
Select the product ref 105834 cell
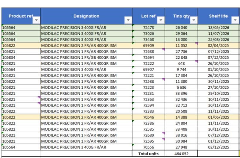(21, 58)
